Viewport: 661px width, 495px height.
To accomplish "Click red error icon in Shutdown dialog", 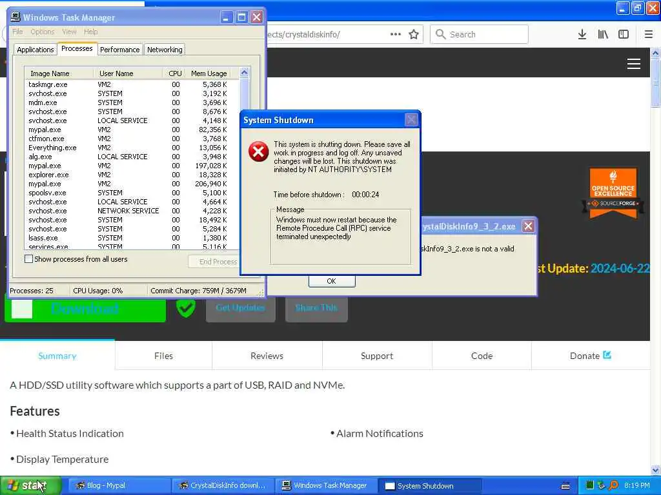I will point(258,152).
